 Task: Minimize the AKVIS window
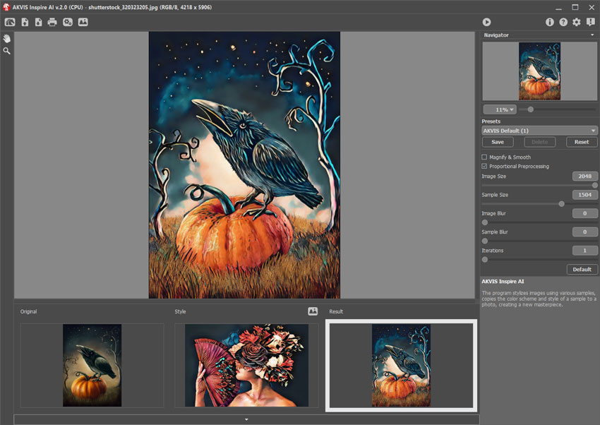pyautogui.click(x=558, y=7)
